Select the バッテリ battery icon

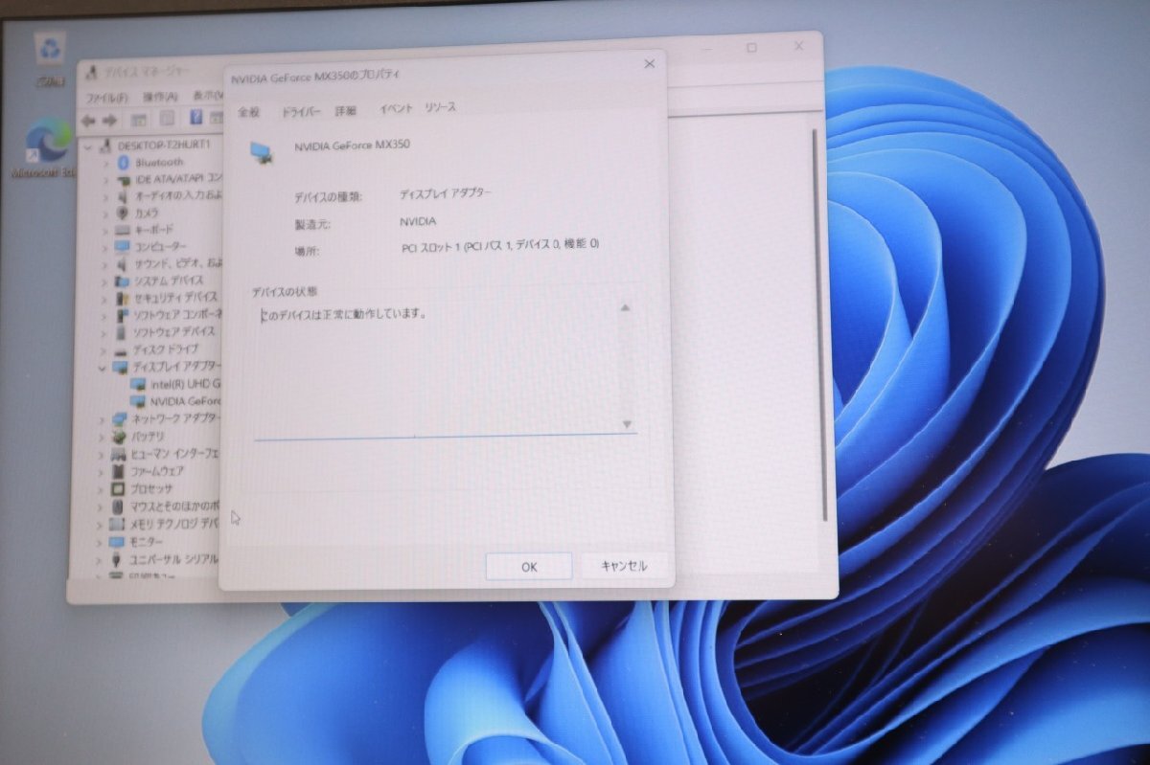pyautogui.click(x=120, y=437)
